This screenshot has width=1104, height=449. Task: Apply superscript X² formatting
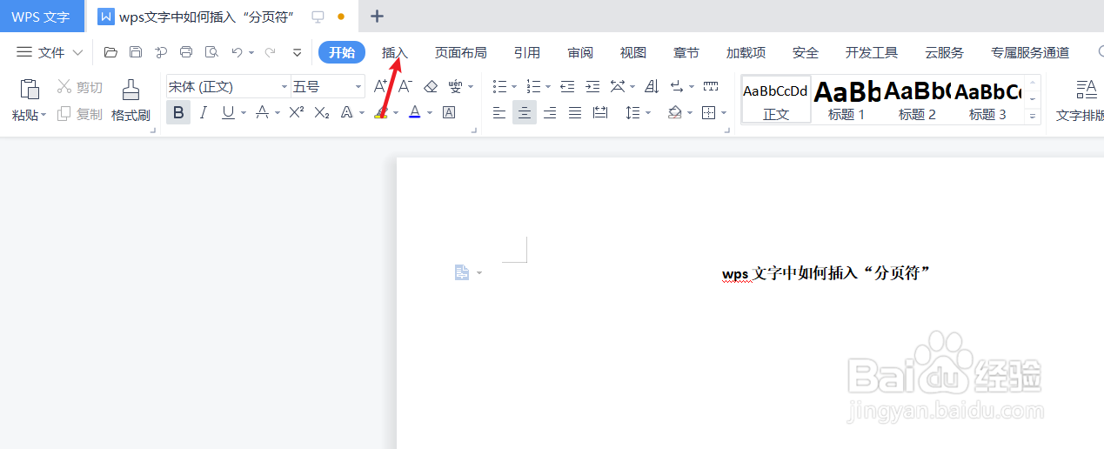(x=297, y=112)
